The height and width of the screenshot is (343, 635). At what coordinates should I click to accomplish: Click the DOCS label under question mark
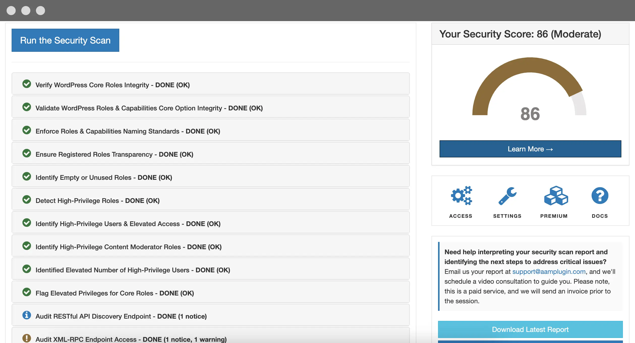click(x=600, y=216)
